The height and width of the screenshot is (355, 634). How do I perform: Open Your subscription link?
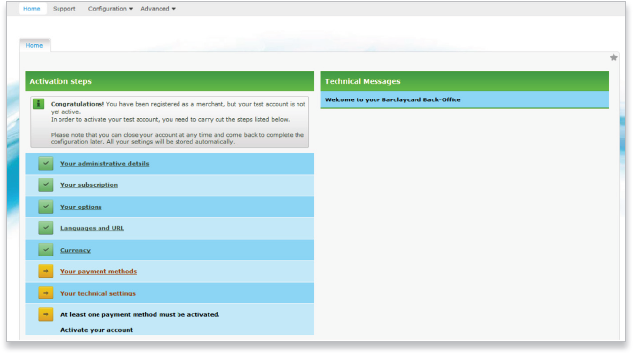(x=90, y=185)
